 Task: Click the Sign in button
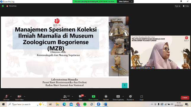coord(177,6)
